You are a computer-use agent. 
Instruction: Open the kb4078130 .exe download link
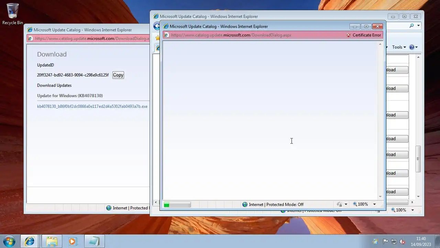(92, 106)
